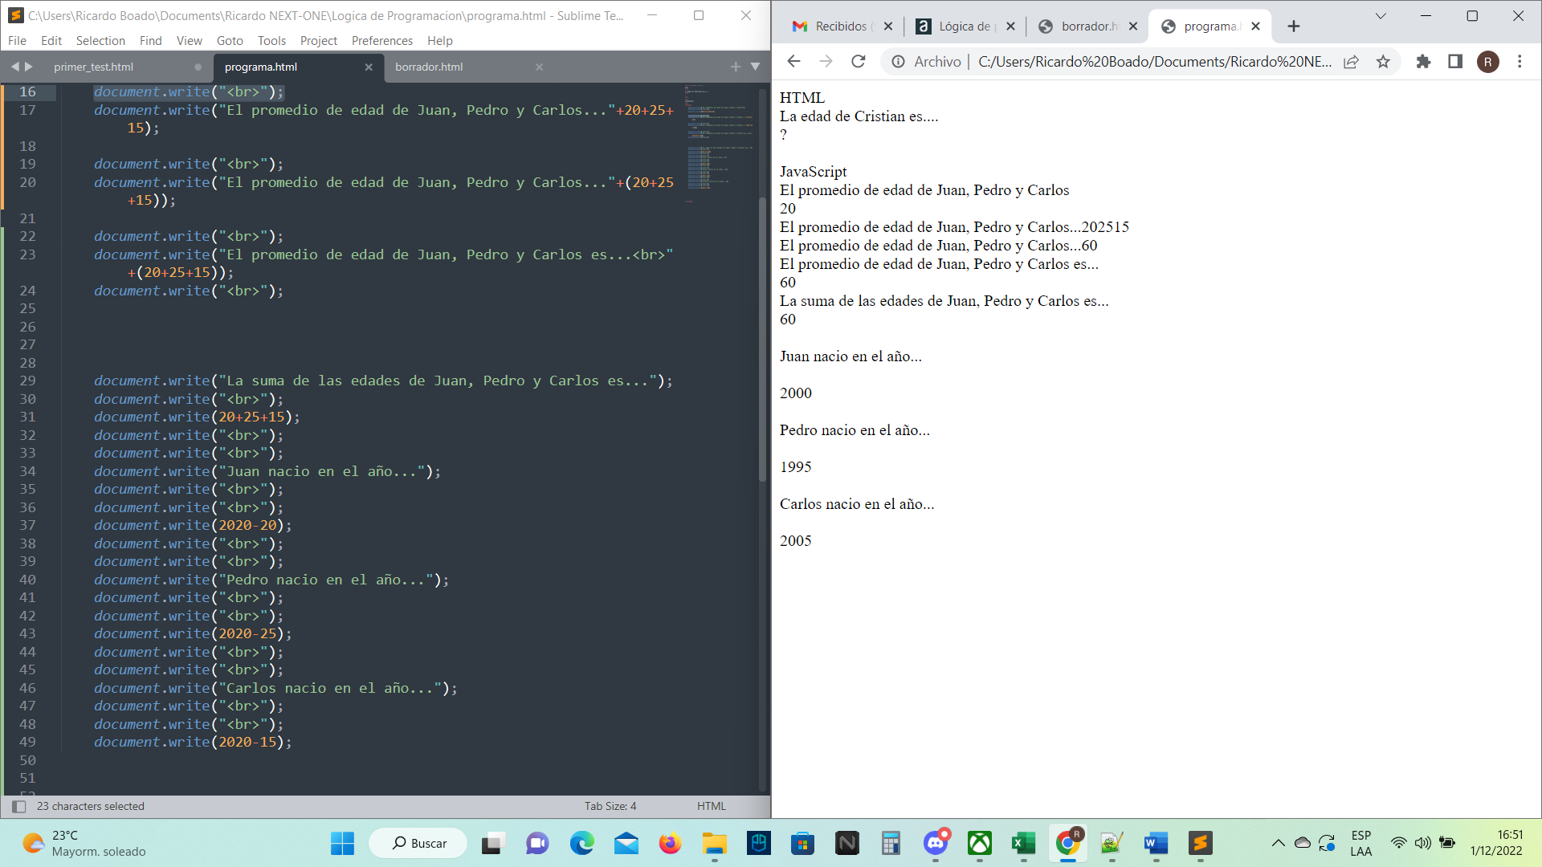This screenshot has height=867, width=1542.
Task: Open Word from taskbar
Action: [x=1156, y=843]
